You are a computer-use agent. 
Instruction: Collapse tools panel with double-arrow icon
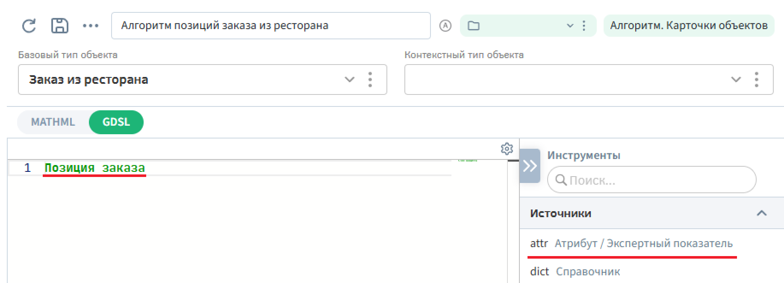[530, 166]
